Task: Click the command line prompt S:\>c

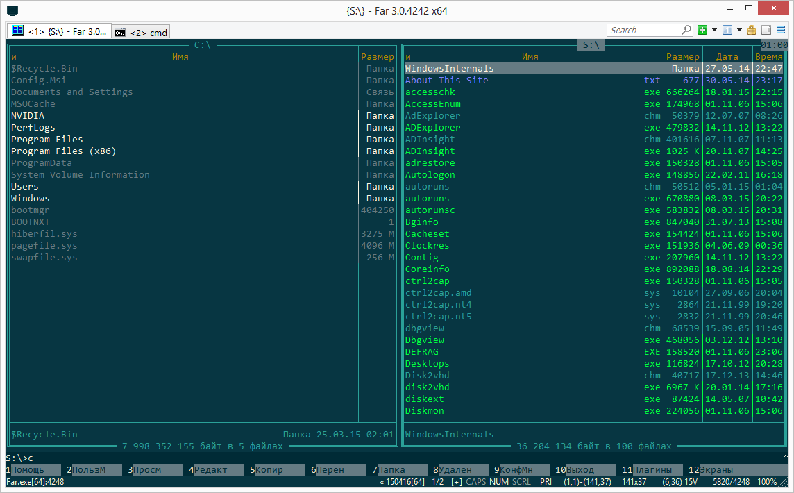Action: click(x=19, y=458)
